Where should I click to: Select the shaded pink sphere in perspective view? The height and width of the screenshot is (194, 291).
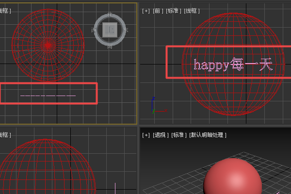coord(233,177)
